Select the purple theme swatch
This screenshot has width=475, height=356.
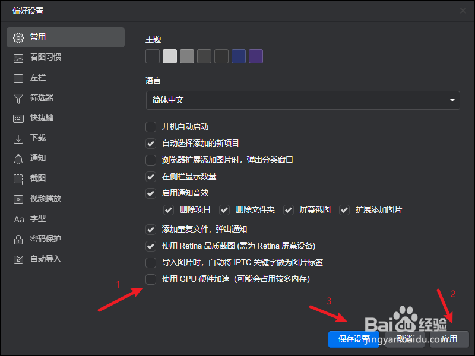point(256,56)
